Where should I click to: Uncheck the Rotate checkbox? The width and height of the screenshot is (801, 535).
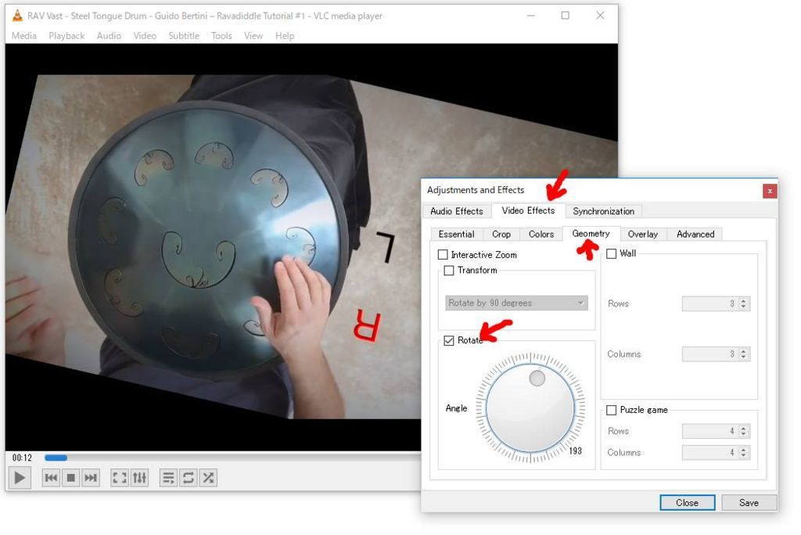[x=449, y=340]
